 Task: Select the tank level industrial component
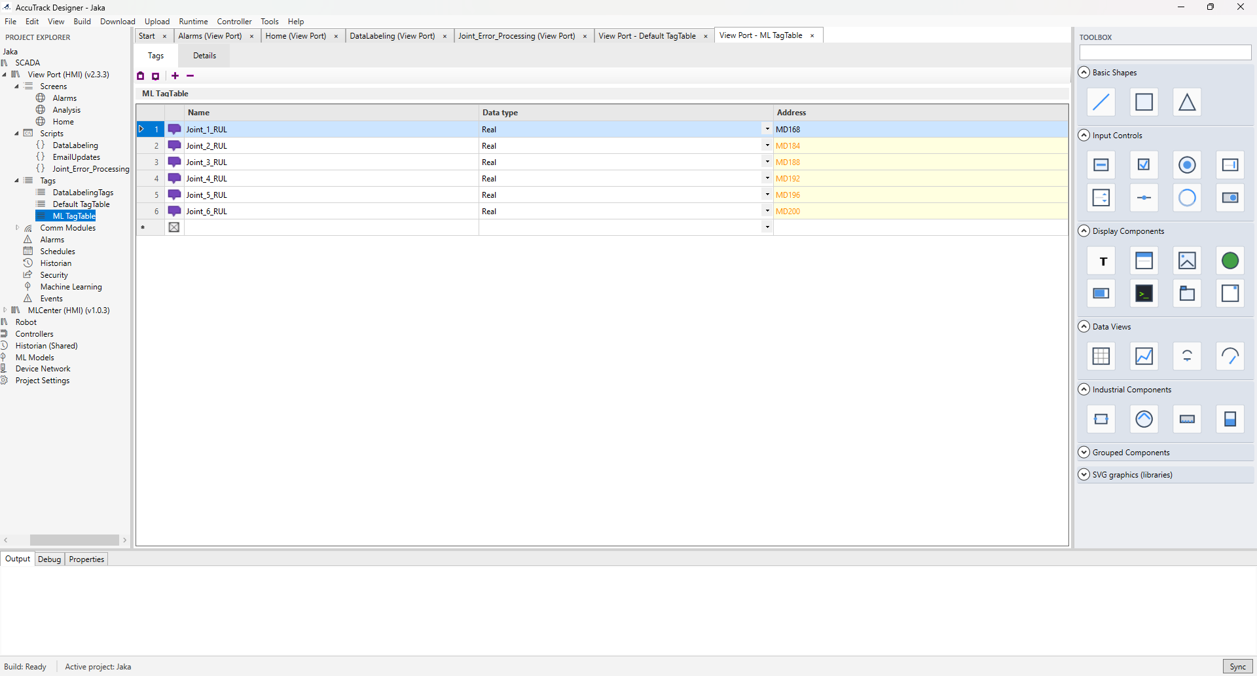pyautogui.click(x=1230, y=419)
